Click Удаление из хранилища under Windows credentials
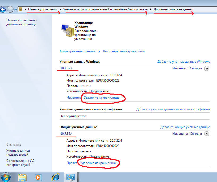Image resolution: width=217 pixels, height=182 pixels. click(x=102, y=98)
